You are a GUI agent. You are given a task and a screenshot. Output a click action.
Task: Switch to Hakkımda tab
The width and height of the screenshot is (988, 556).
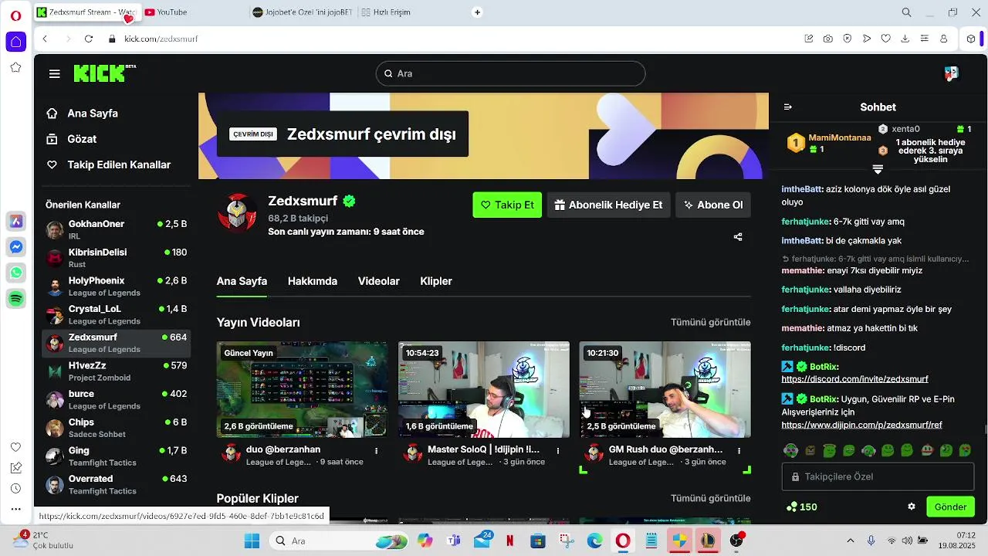(313, 281)
